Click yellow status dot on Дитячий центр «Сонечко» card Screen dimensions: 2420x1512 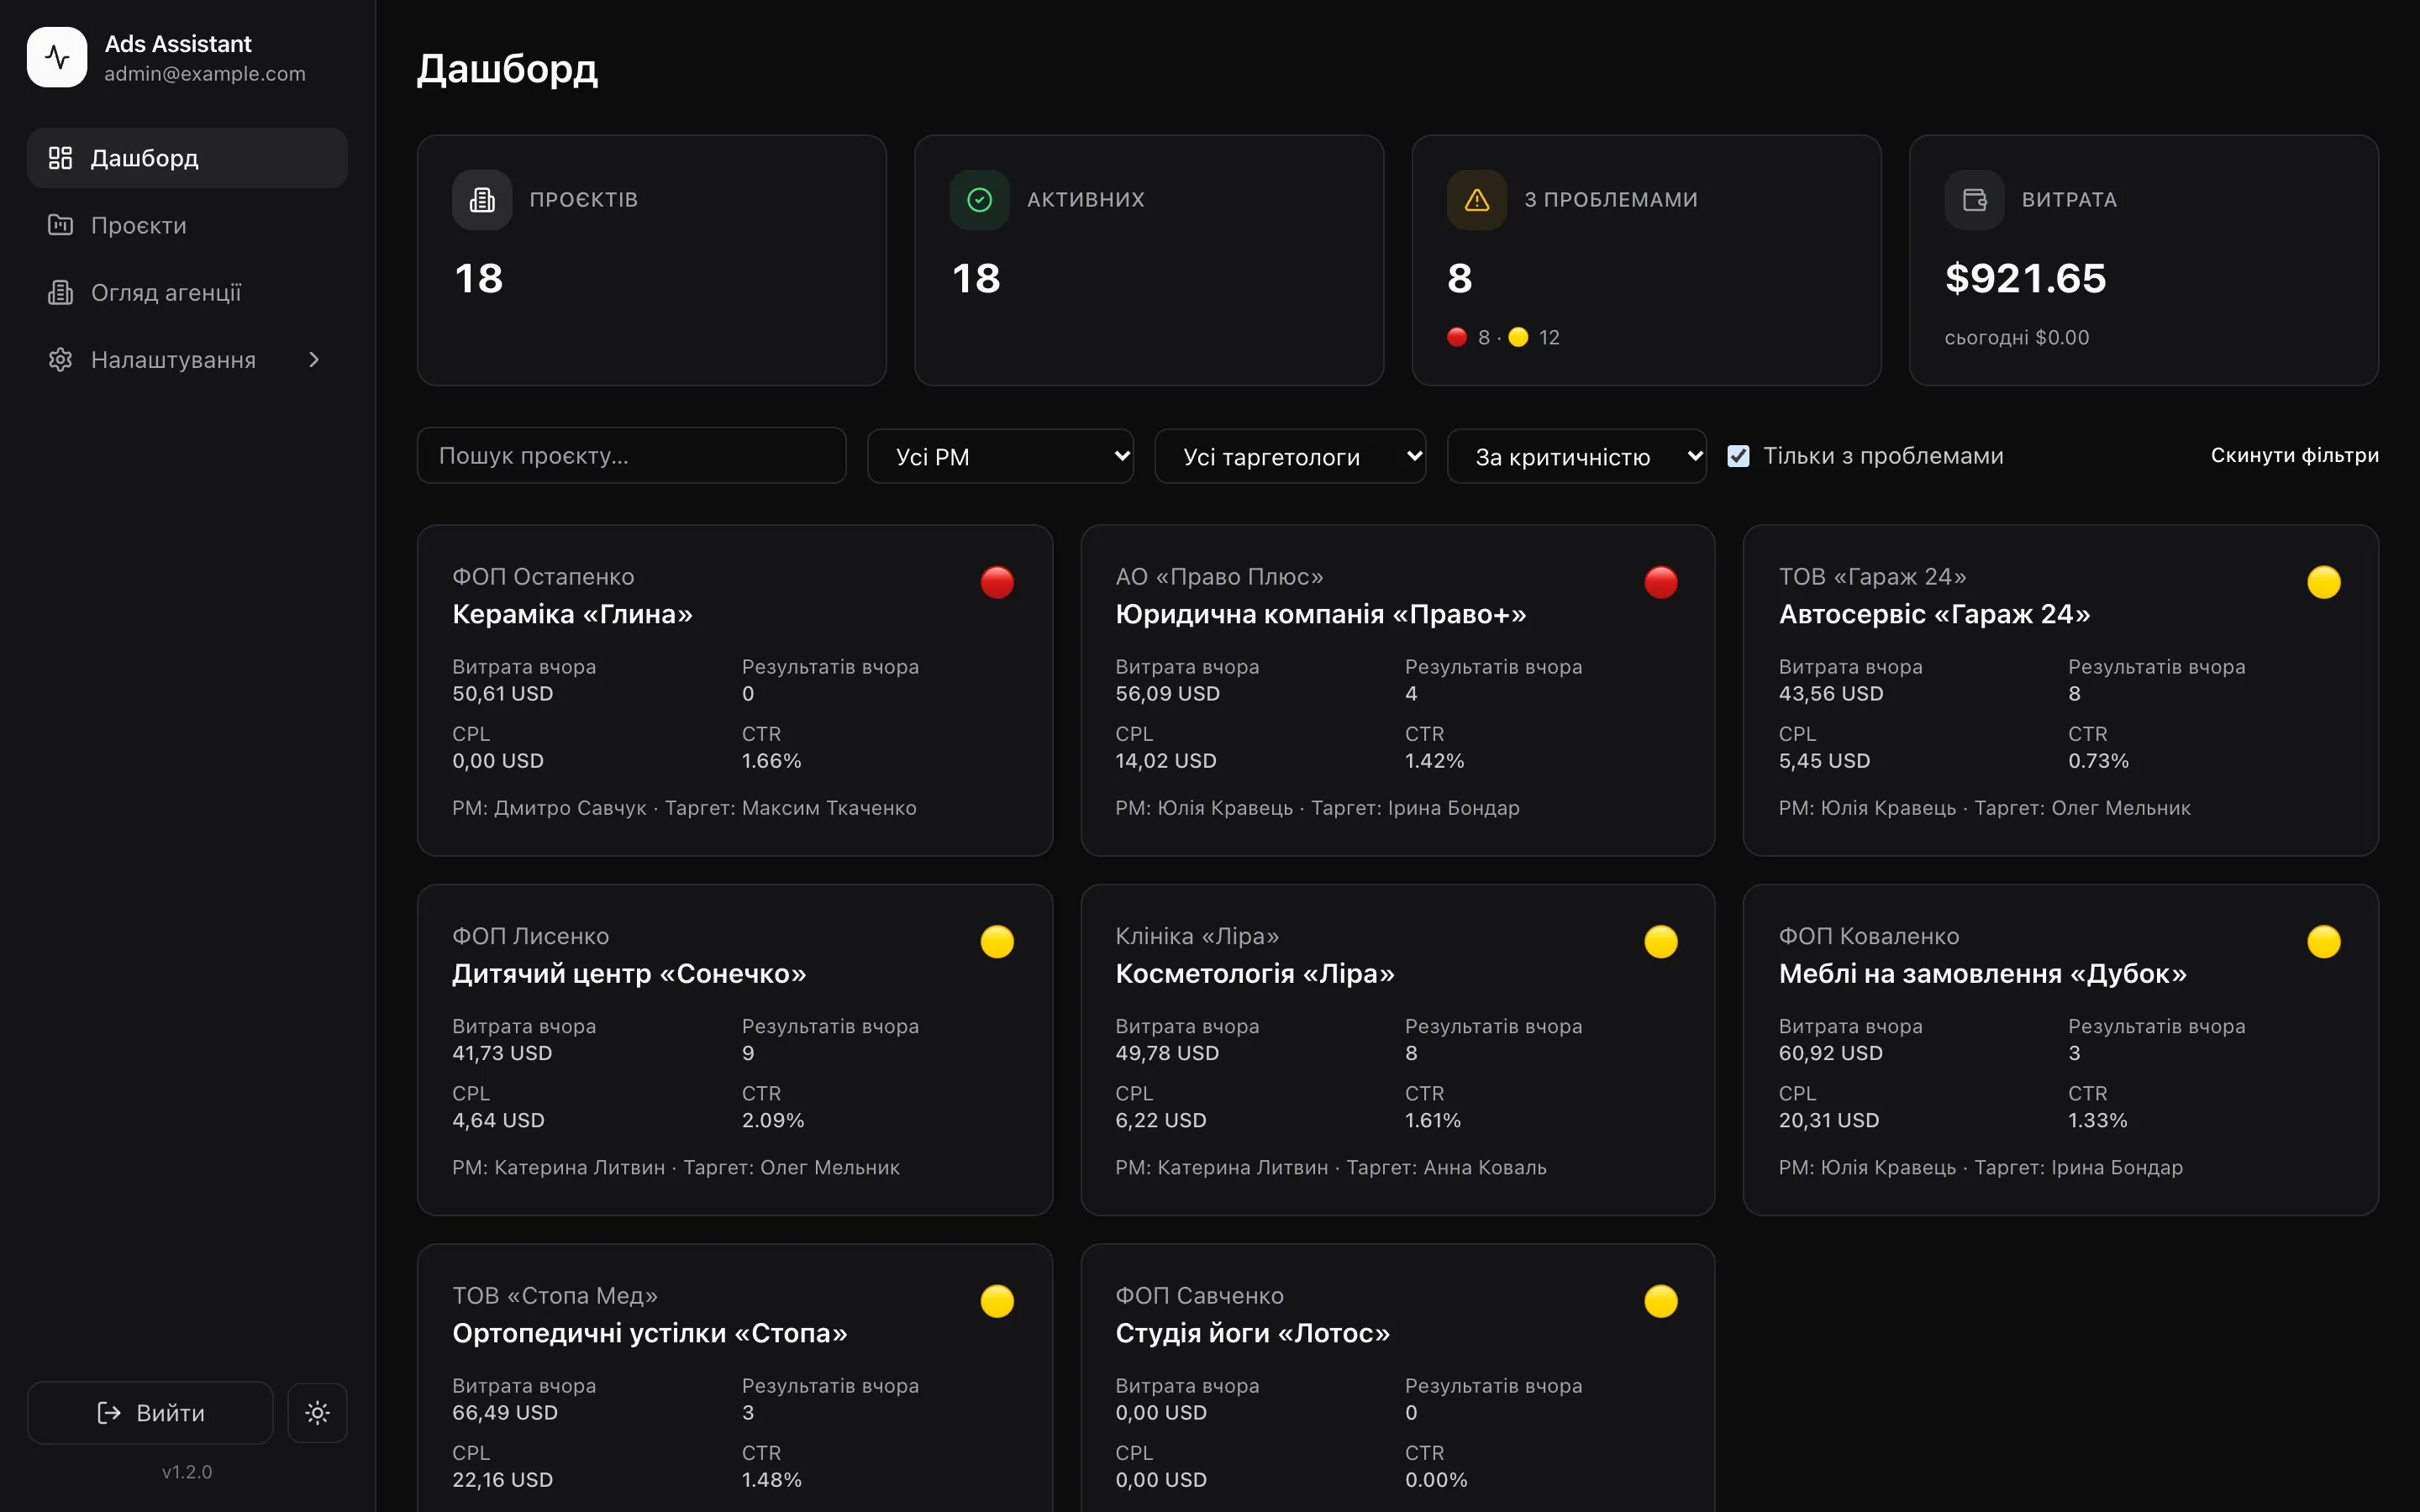pyautogui.click(x=997, y=941)
